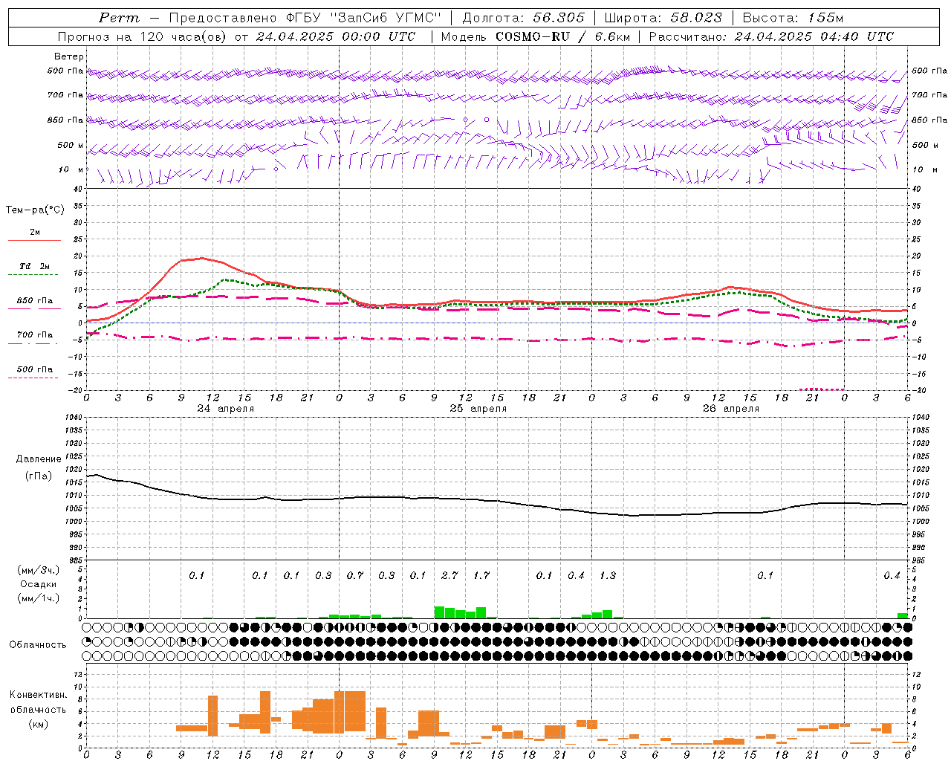Click the dashed line sample under "Td 2м" legend
The image size is (951, 761).
34,274
